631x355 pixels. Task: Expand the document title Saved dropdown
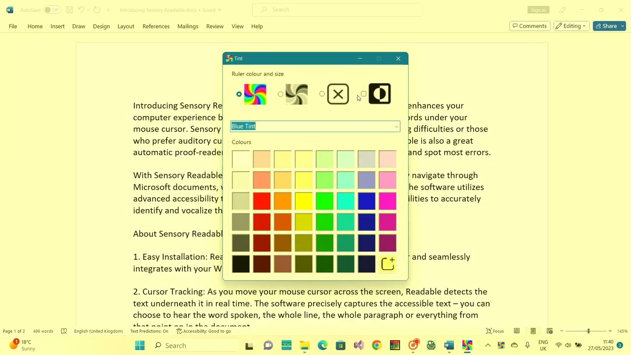219,10
